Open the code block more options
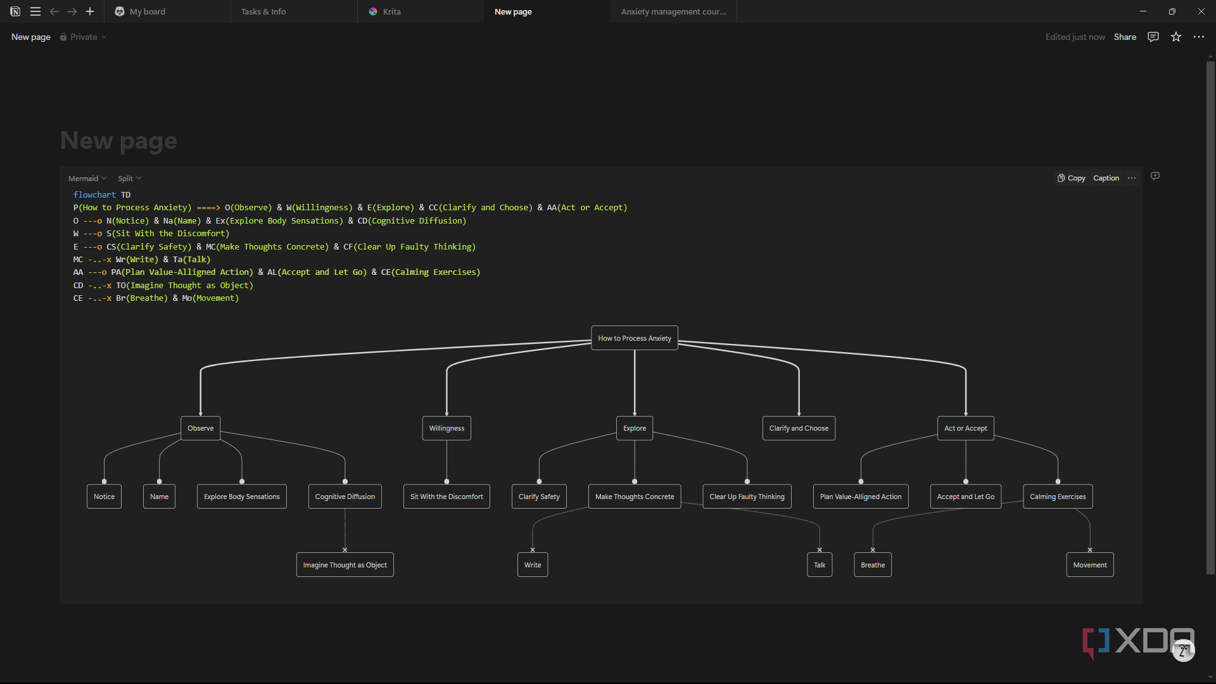1216x684 pixels. (x=1132, y=178)
